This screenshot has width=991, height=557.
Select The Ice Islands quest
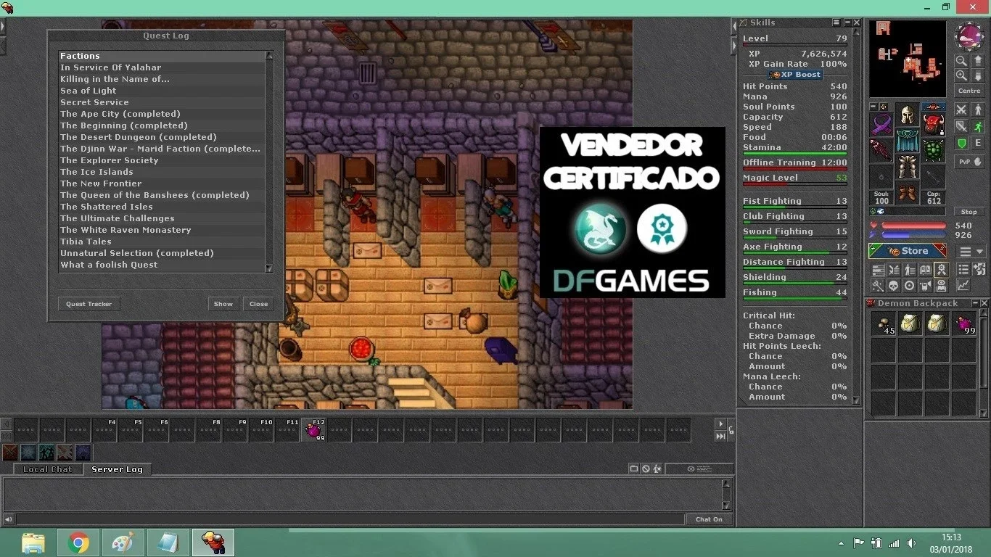[161, 172]
